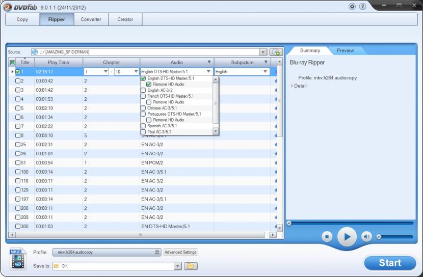Screen dimensions: 423x277
Task: Open the Preview tab
Action: click(345, 50)
